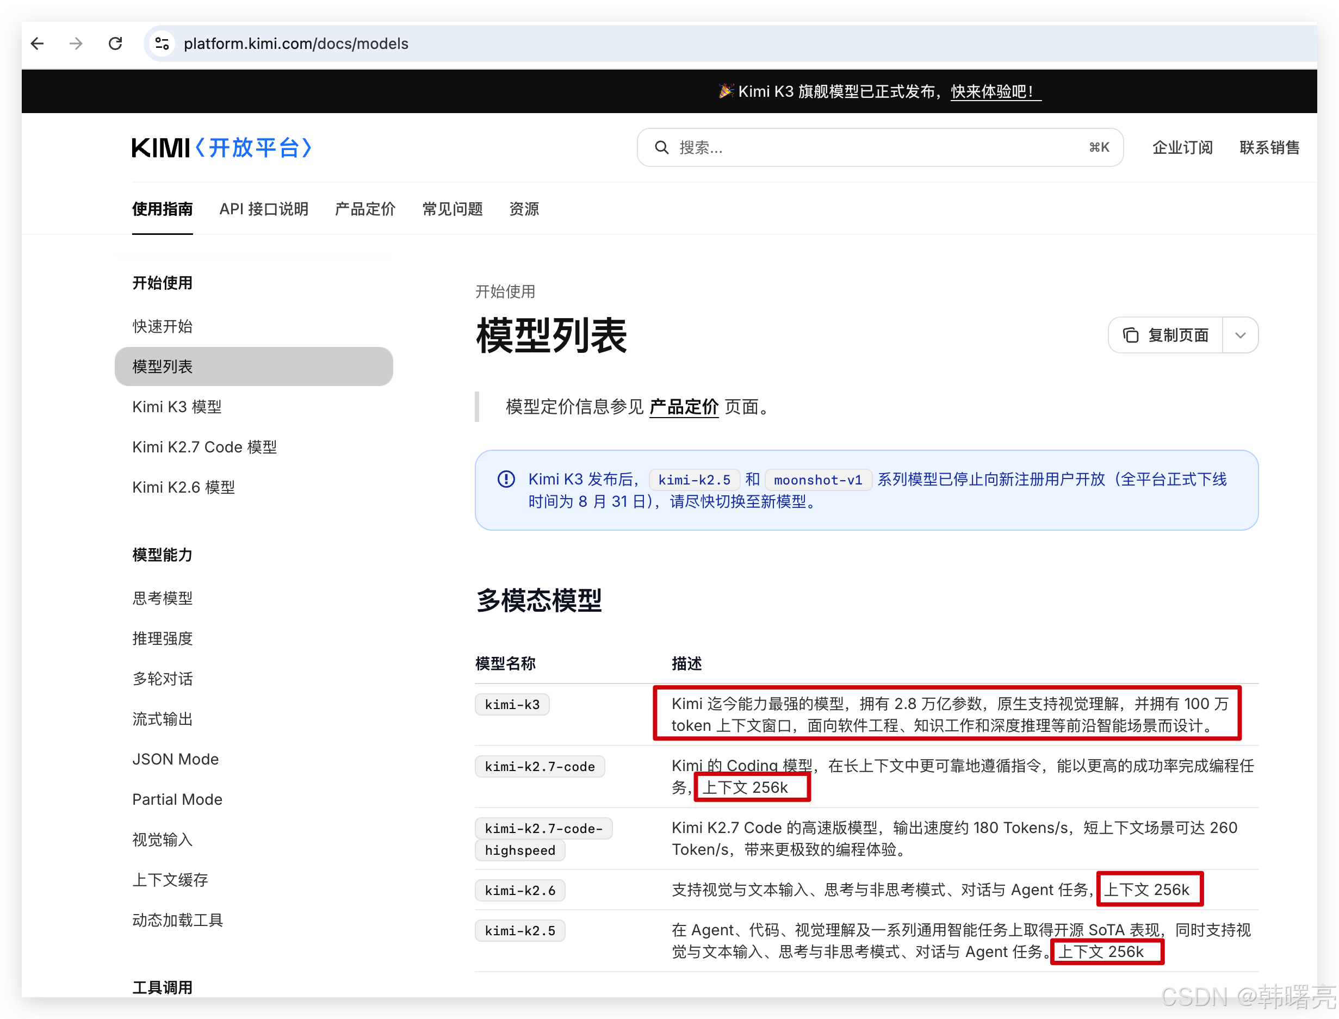Click the kimi-k2.5 model name in the table
Image resolution: width=1339 pixels, height=1019 pixels.
pos(520,930)
